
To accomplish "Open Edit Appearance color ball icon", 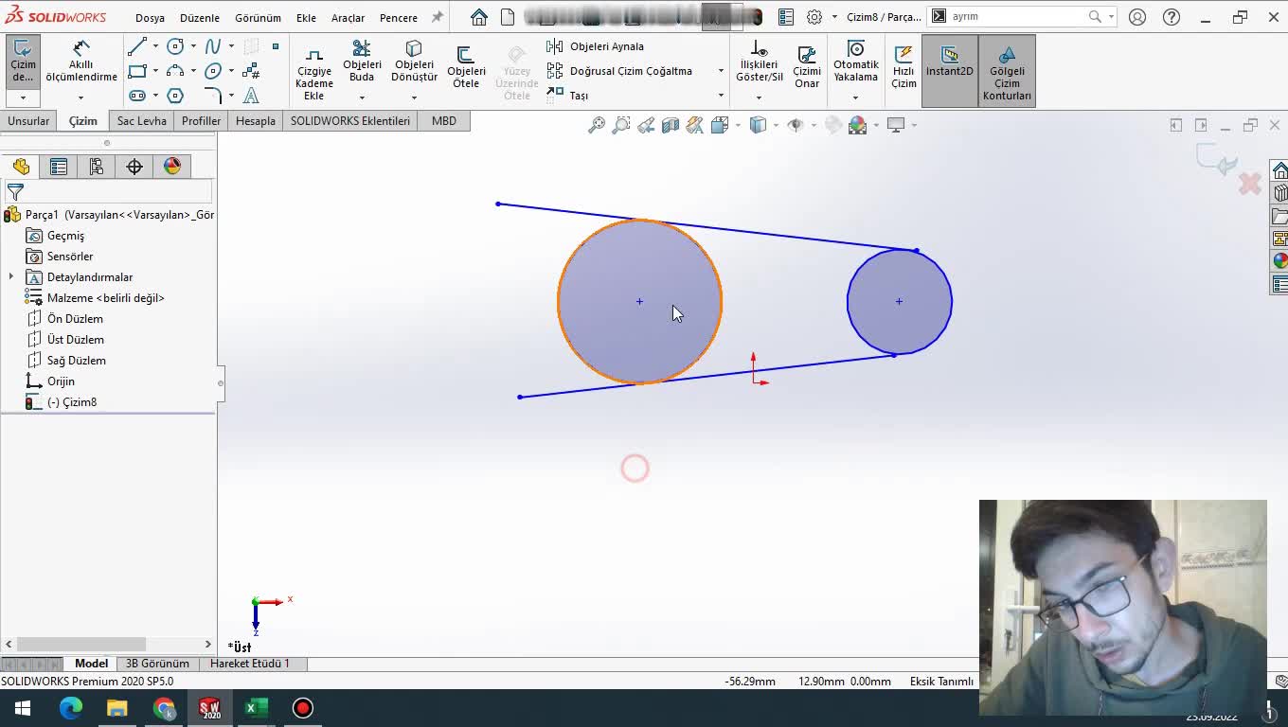I will 857,125.
